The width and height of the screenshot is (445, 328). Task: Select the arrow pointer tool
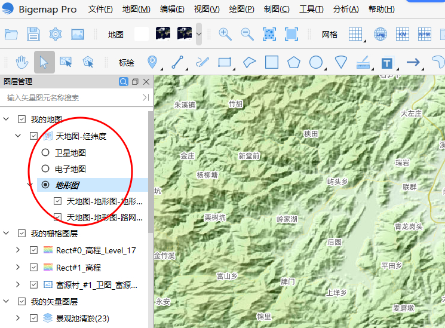(x=44, y=62)
